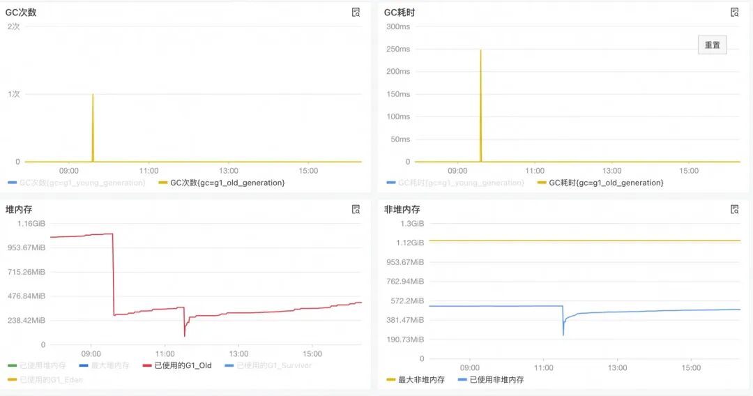Show the 已使用的G1_Eden series
This screenshot has width=753, height=396.
coord(45,380)
